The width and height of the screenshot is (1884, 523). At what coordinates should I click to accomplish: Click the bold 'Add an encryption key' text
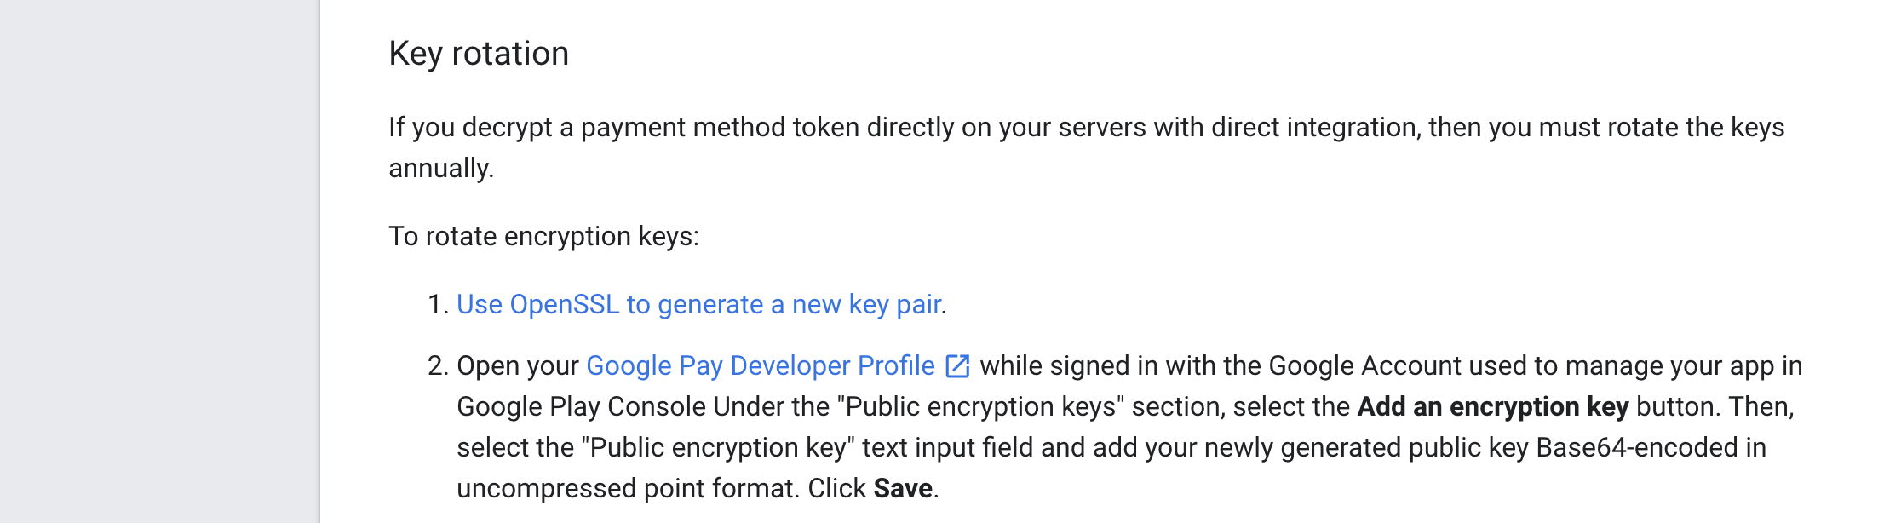[x=1493, y=406]
